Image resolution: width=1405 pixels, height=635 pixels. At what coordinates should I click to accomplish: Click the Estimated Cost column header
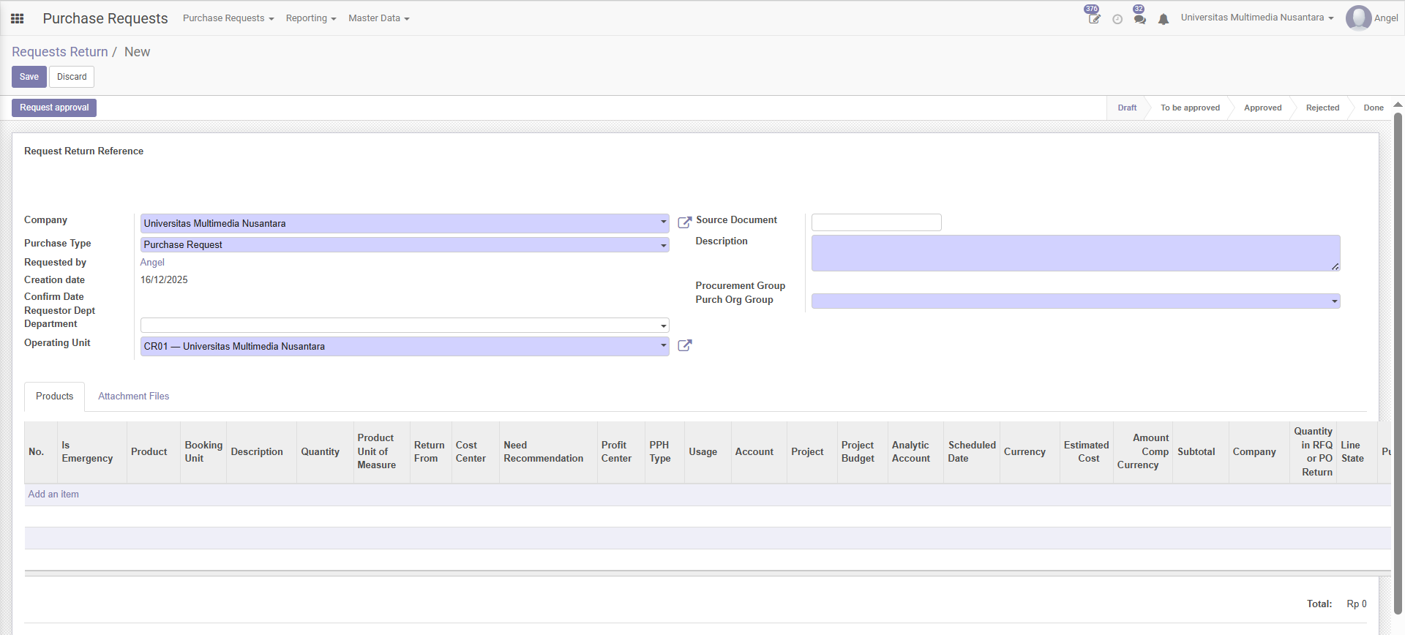(1087, 452)
